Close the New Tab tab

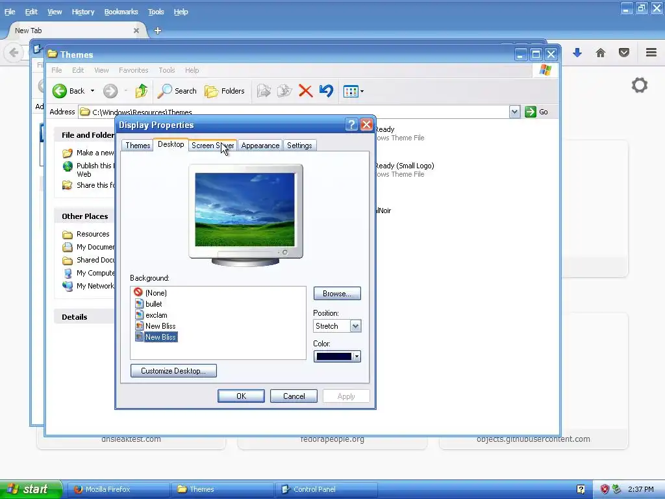click(136, 31)
